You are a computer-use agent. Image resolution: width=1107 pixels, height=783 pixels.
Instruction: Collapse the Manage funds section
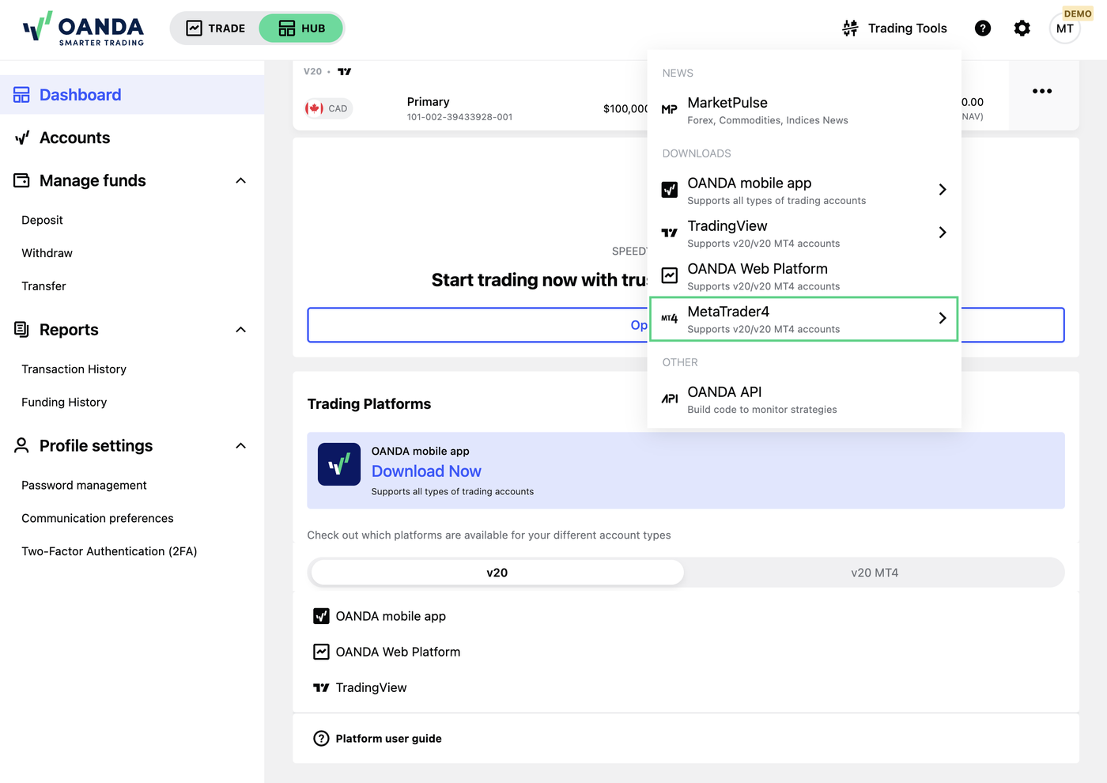[241, 180]
